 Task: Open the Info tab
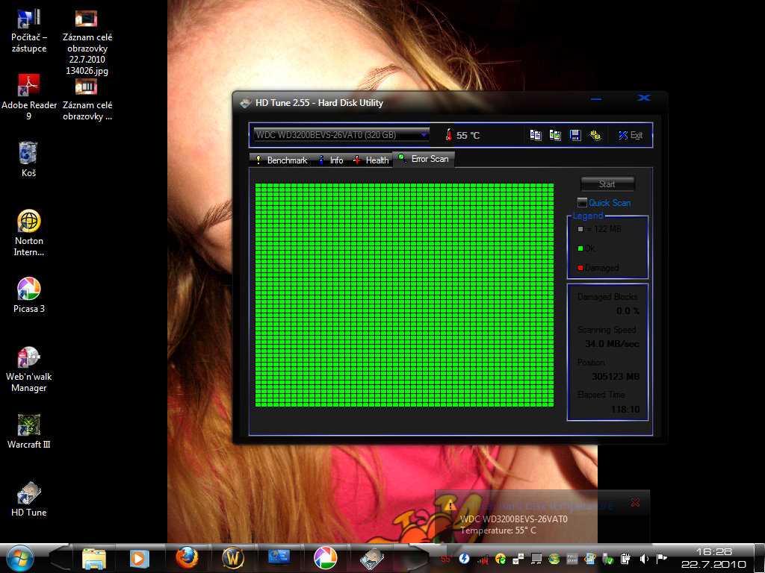pyautogui.click(x=331, y=160)
